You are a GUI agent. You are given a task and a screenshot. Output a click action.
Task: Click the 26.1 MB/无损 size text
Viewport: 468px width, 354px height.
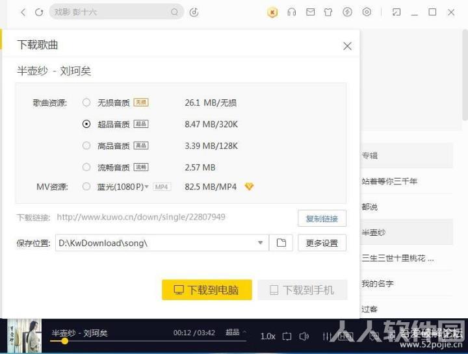[x=211, y=103]
